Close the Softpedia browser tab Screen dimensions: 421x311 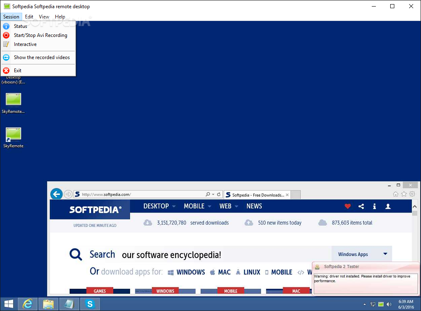[x=287, y=195]
